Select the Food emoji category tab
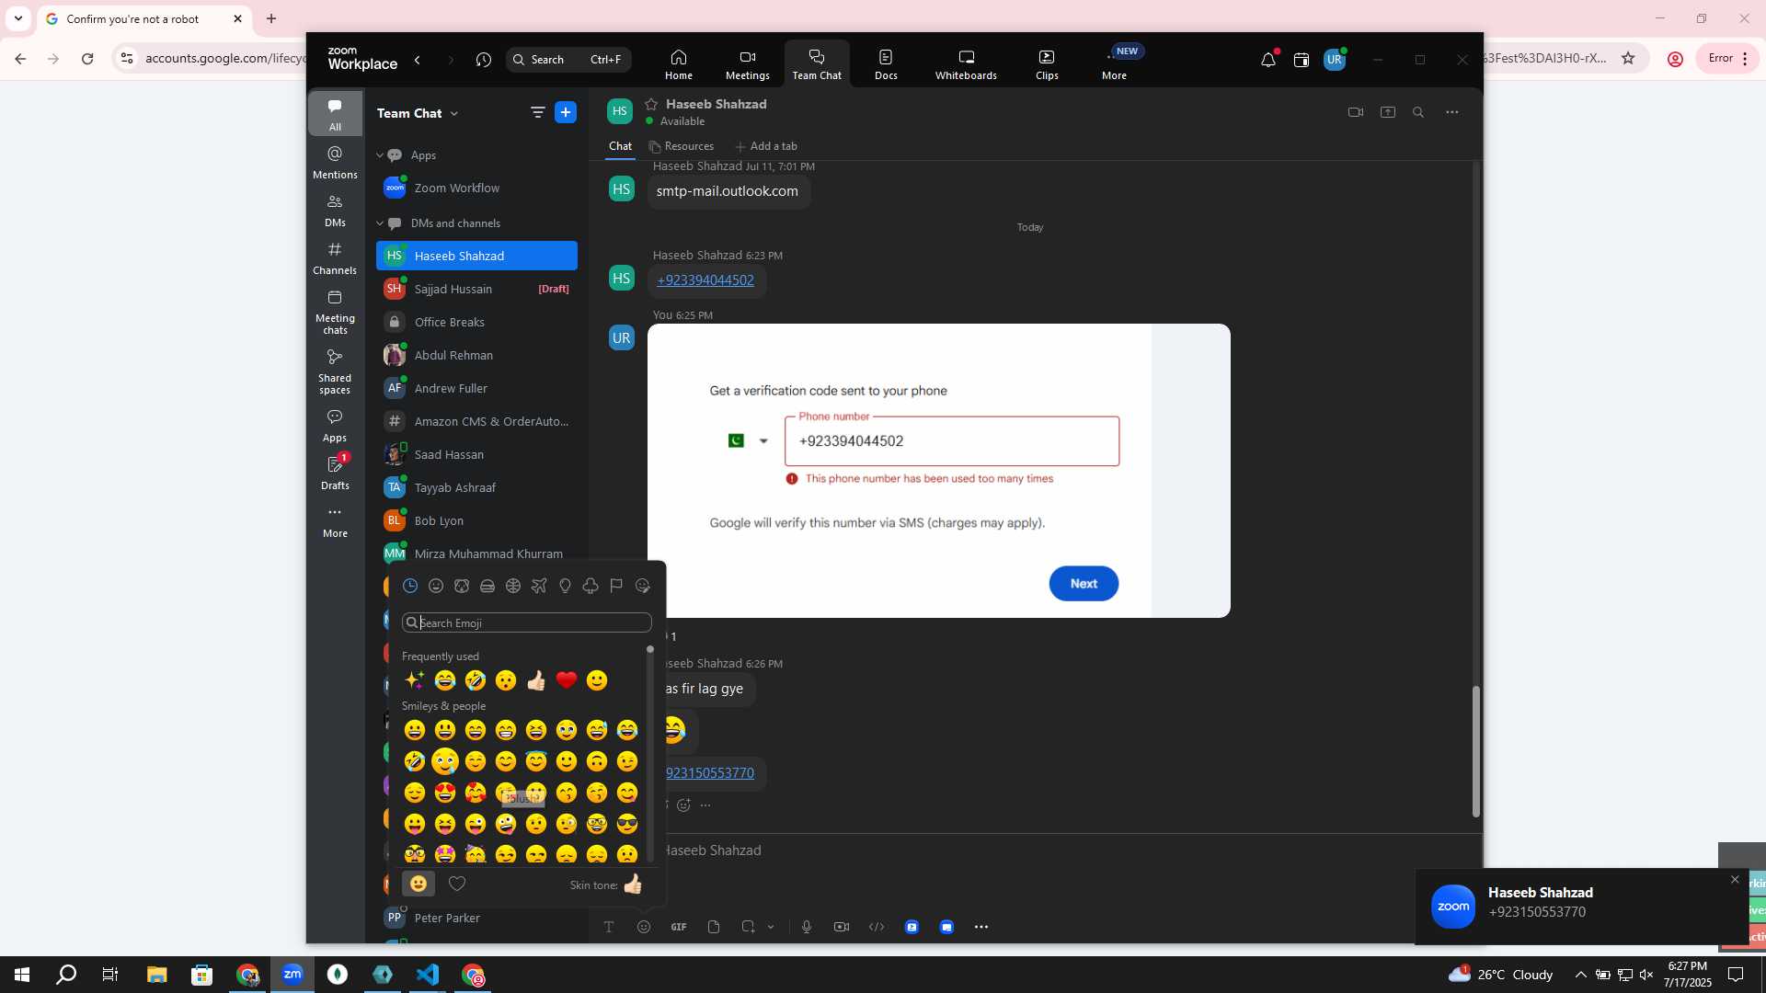This screenshot has width=1766, height=993. pyautogui.click(x=487, y=586)
